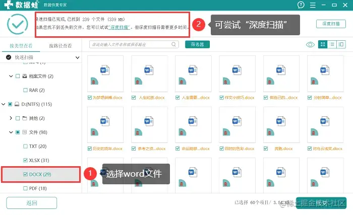Screen dimensions: 353x215
Task: Uncheck the 分时简单...docx file checkbox
Action: pyautogui.click(x=310, y=98)
